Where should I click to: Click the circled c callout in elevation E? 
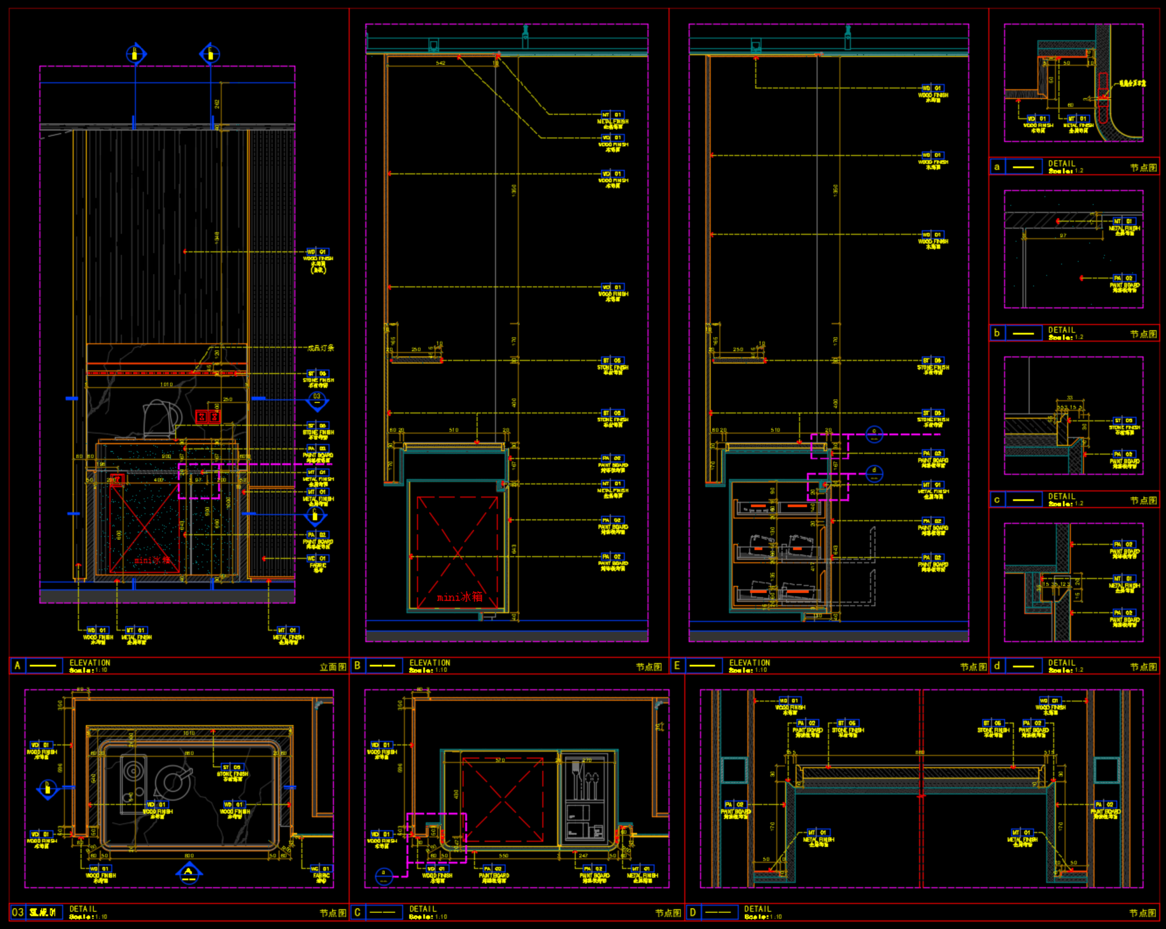874,434
